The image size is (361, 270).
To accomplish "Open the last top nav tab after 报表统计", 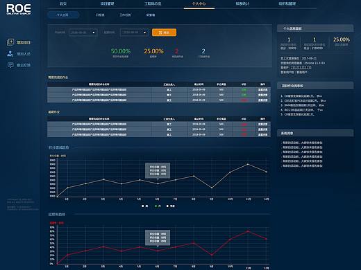I will pyautogui.click(x=287, y=3).
